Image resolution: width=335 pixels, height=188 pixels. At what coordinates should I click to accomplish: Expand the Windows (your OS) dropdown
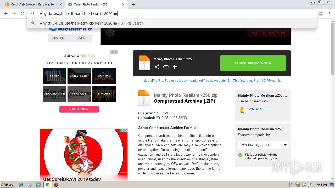[263, 145]
